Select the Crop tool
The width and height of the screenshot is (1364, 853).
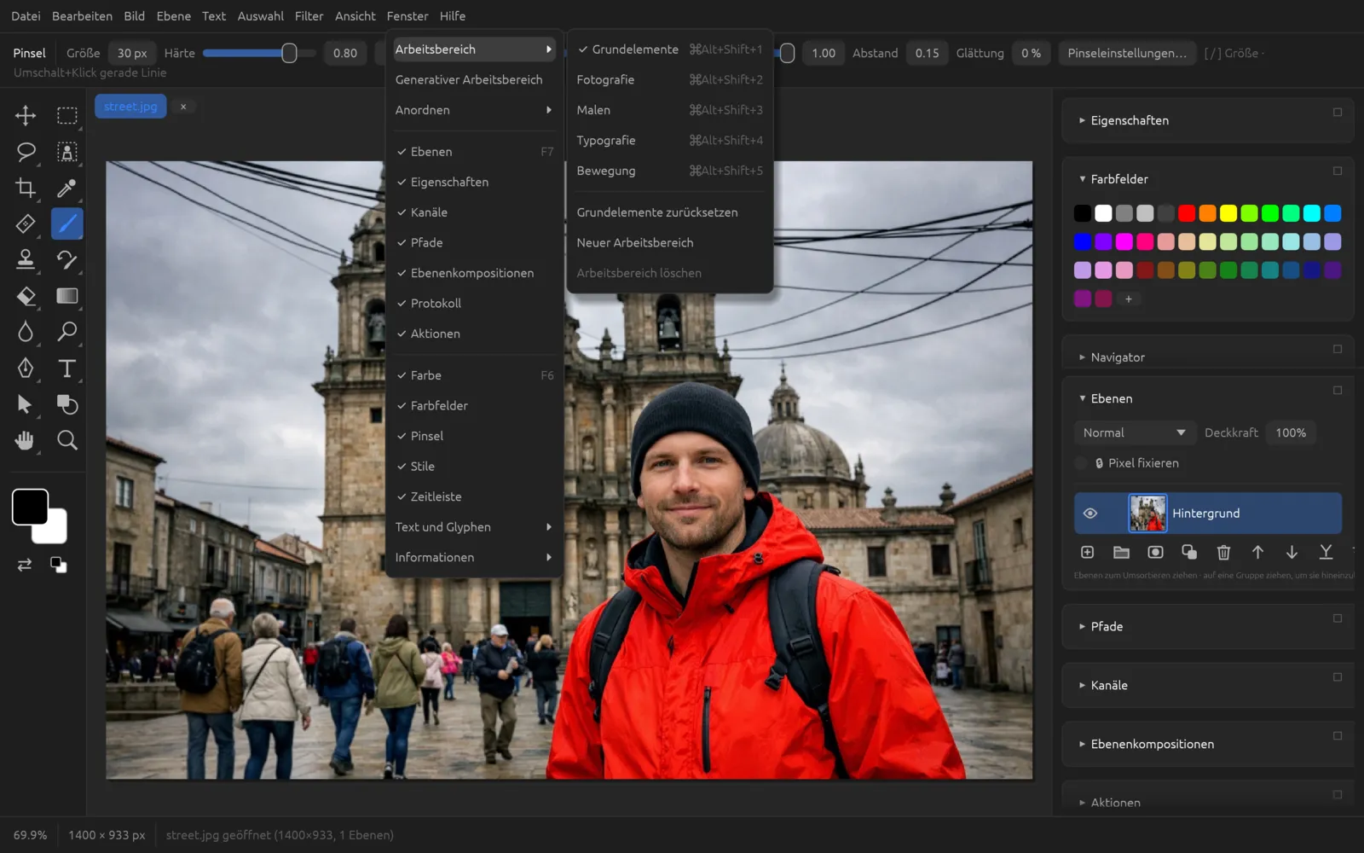coord(26,188)
